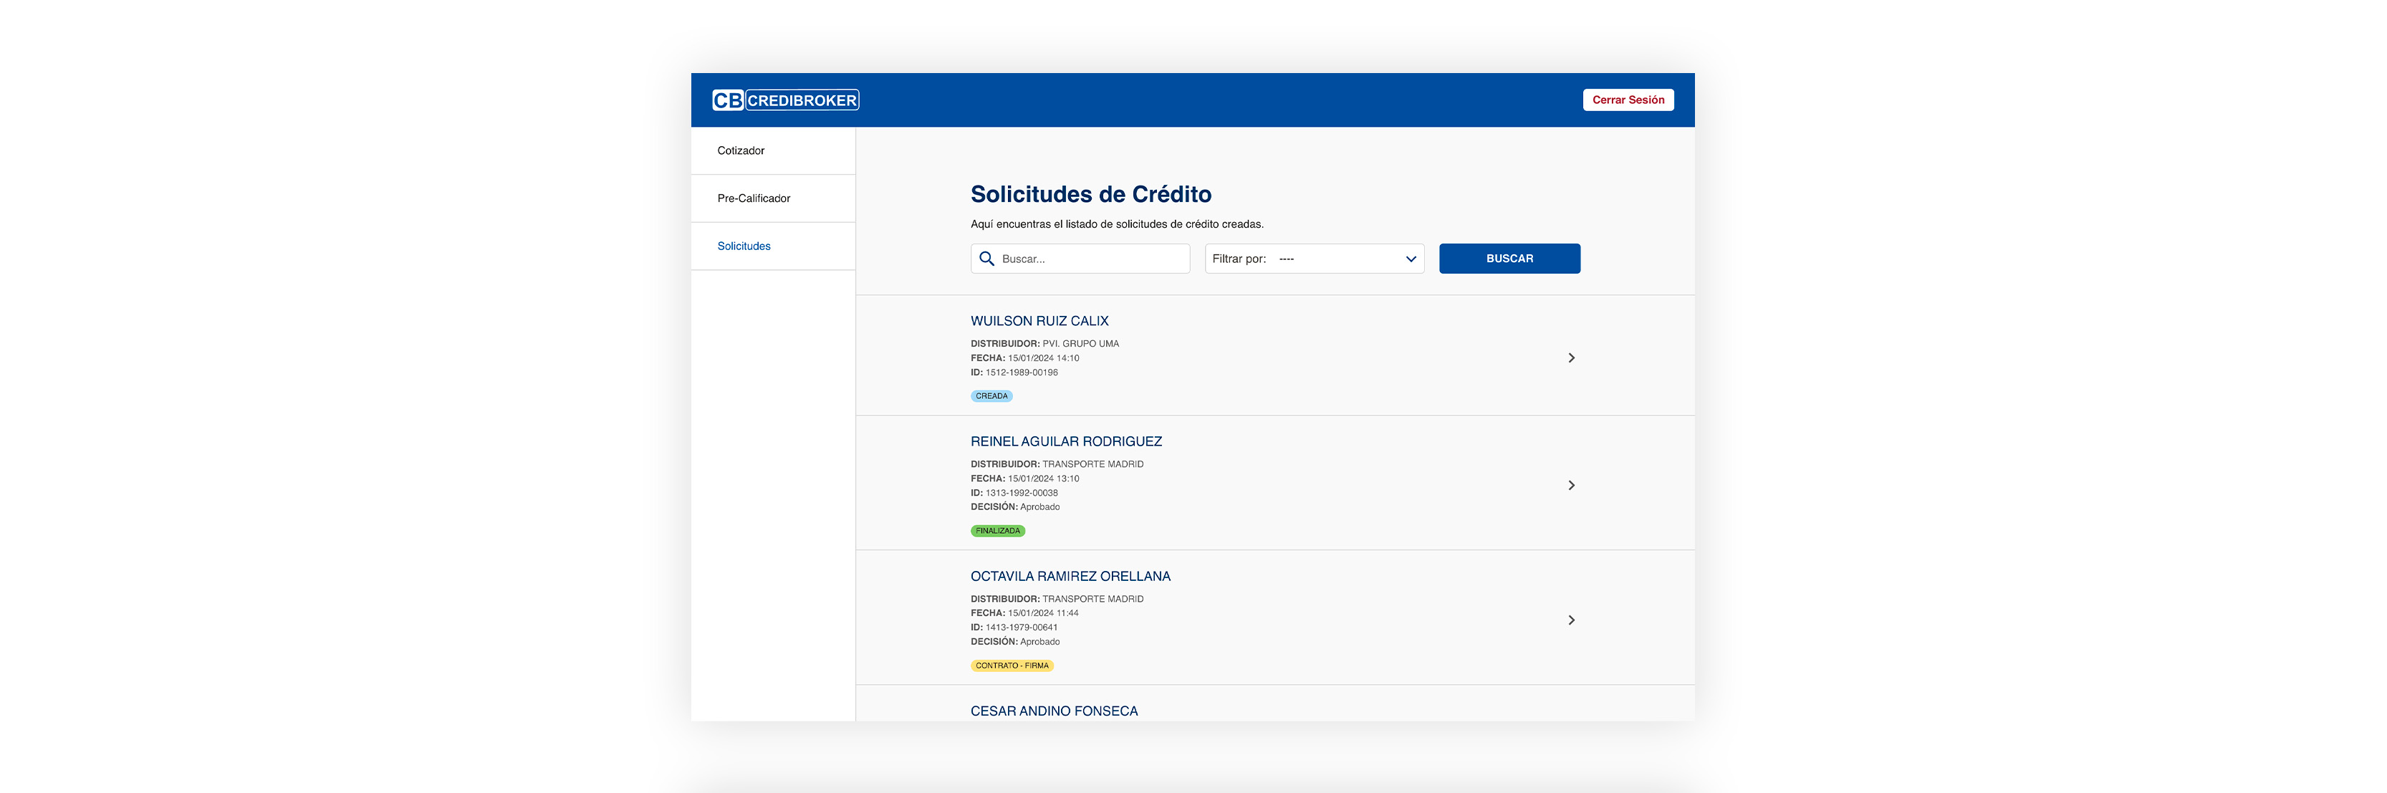Click the Filtrar por dropdown arrow
2387x793 pixels.
click(1411, 259)
